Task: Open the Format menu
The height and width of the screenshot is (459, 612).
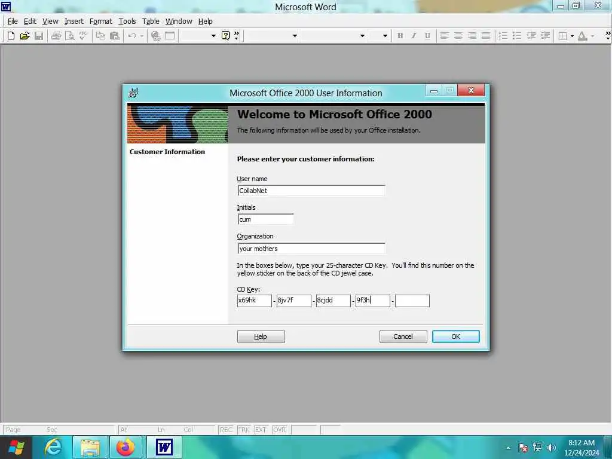Action: pyautogui.click(x=100, y=22)
